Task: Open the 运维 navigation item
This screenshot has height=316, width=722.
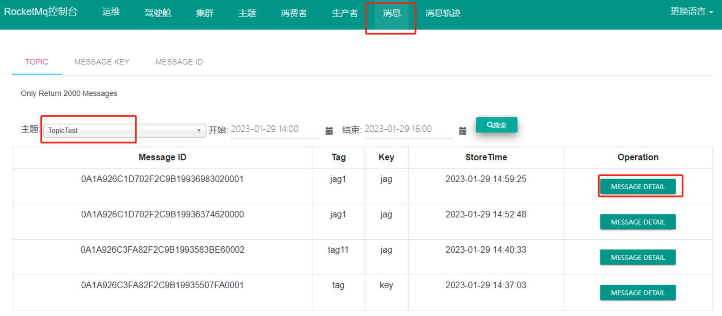Action: (x=111, y=12)
